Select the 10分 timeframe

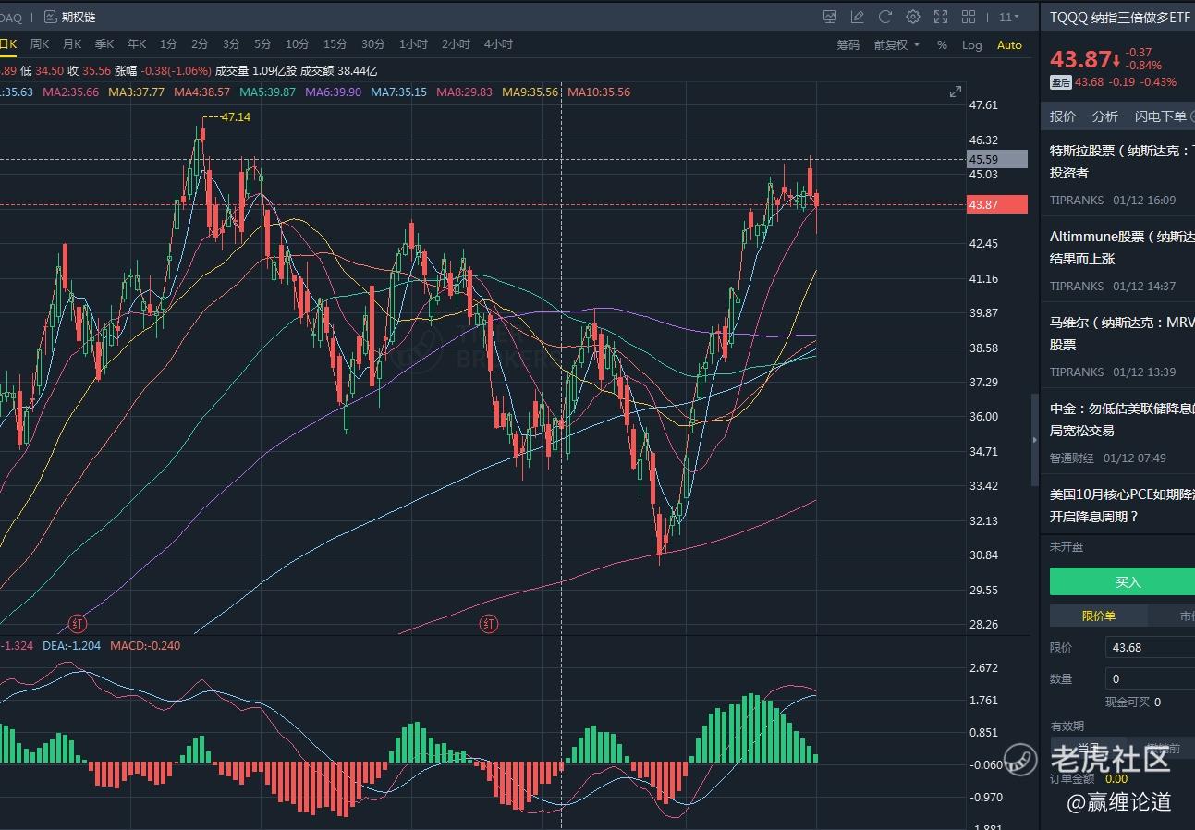click(x=298, y=43)
